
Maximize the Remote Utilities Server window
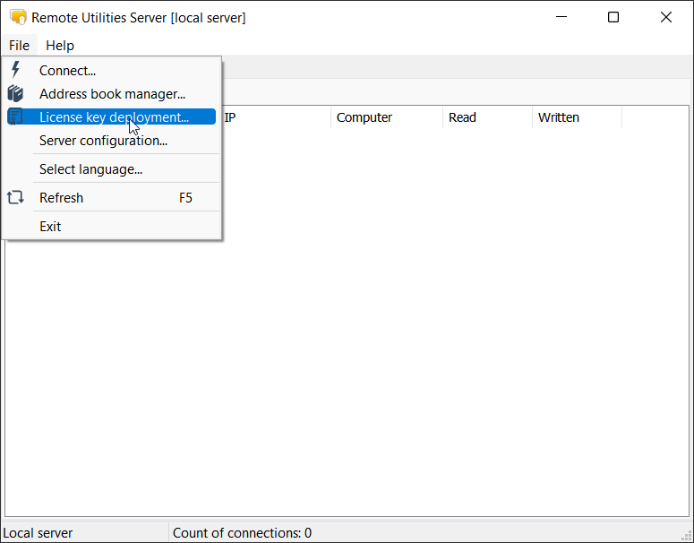point(613,17)
